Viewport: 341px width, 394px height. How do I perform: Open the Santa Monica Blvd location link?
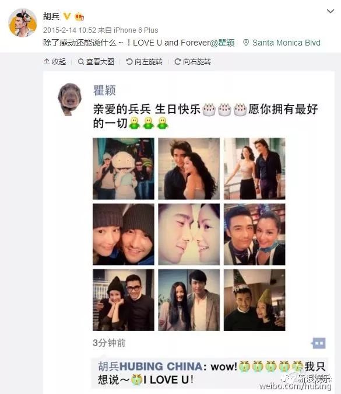(286, 43)
